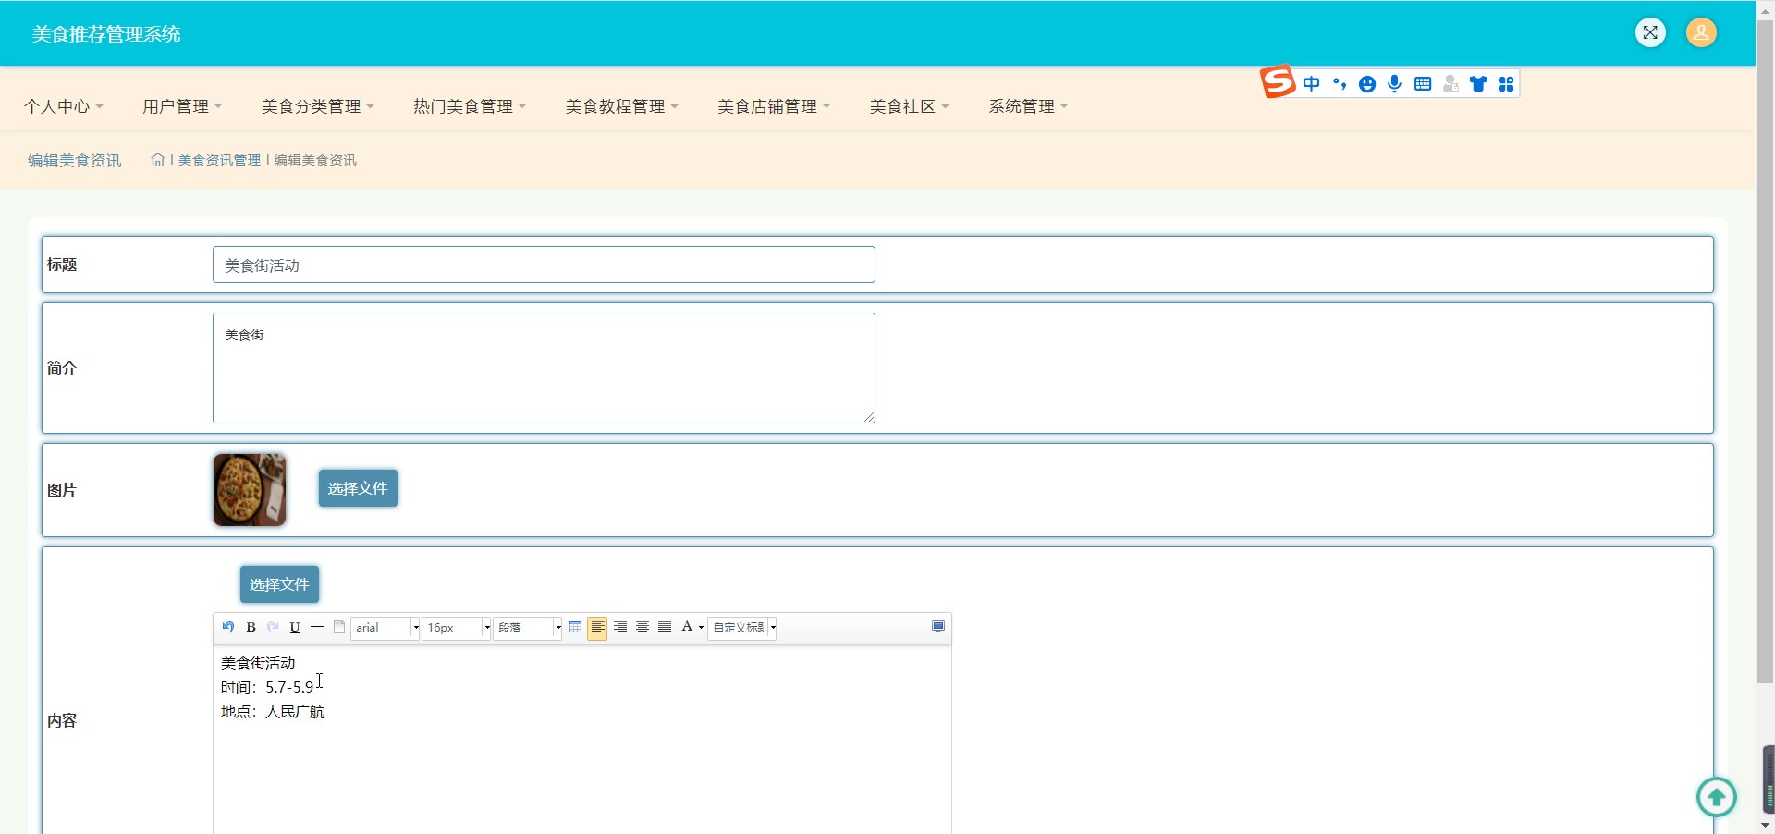
Task: Select justify text alignment
Action: (x=665, y=627)
